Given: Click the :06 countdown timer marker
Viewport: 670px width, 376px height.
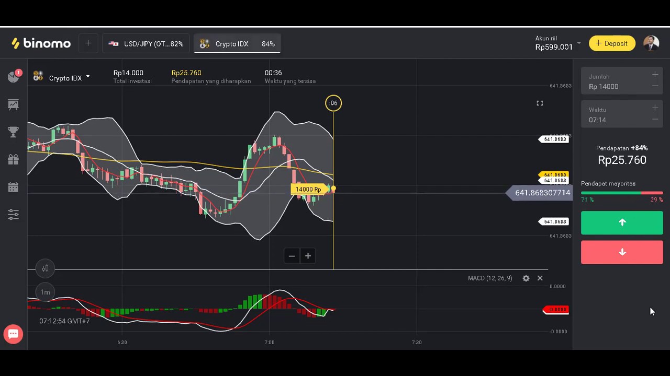Looking at the screenshot, I should coord(333,103).
